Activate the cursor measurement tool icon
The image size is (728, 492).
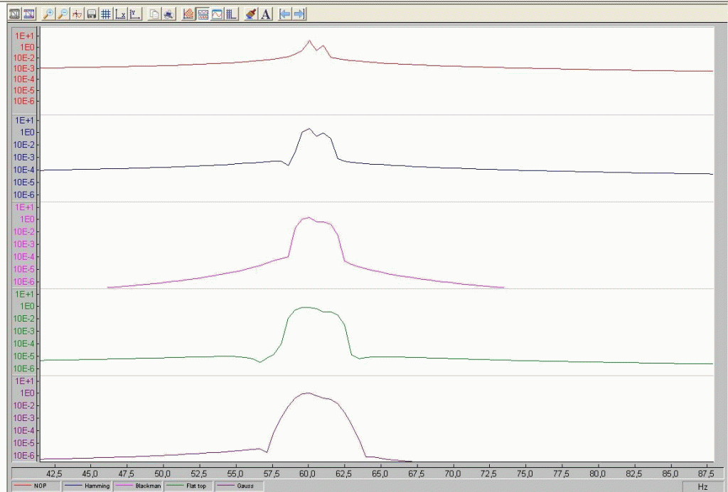(x=77, y=14)
